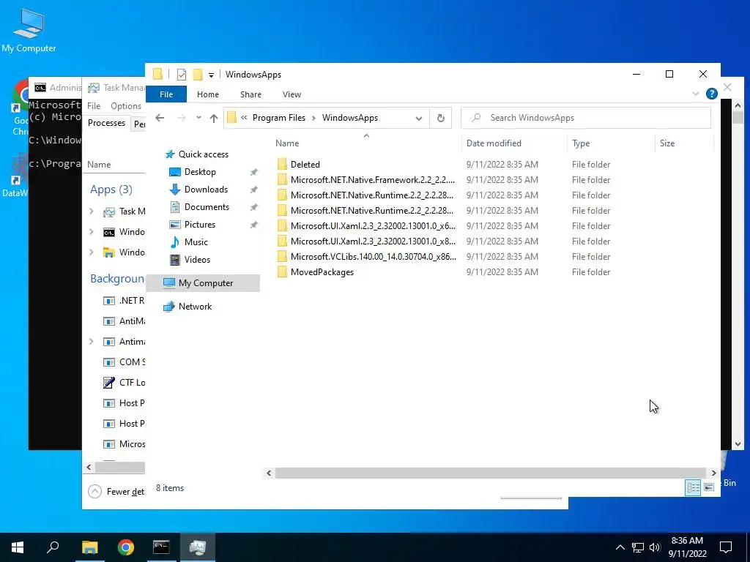Screen dimensions: 750x562
Task: Click the File Explorer taskbar icon
Action: tap(89, 547)
